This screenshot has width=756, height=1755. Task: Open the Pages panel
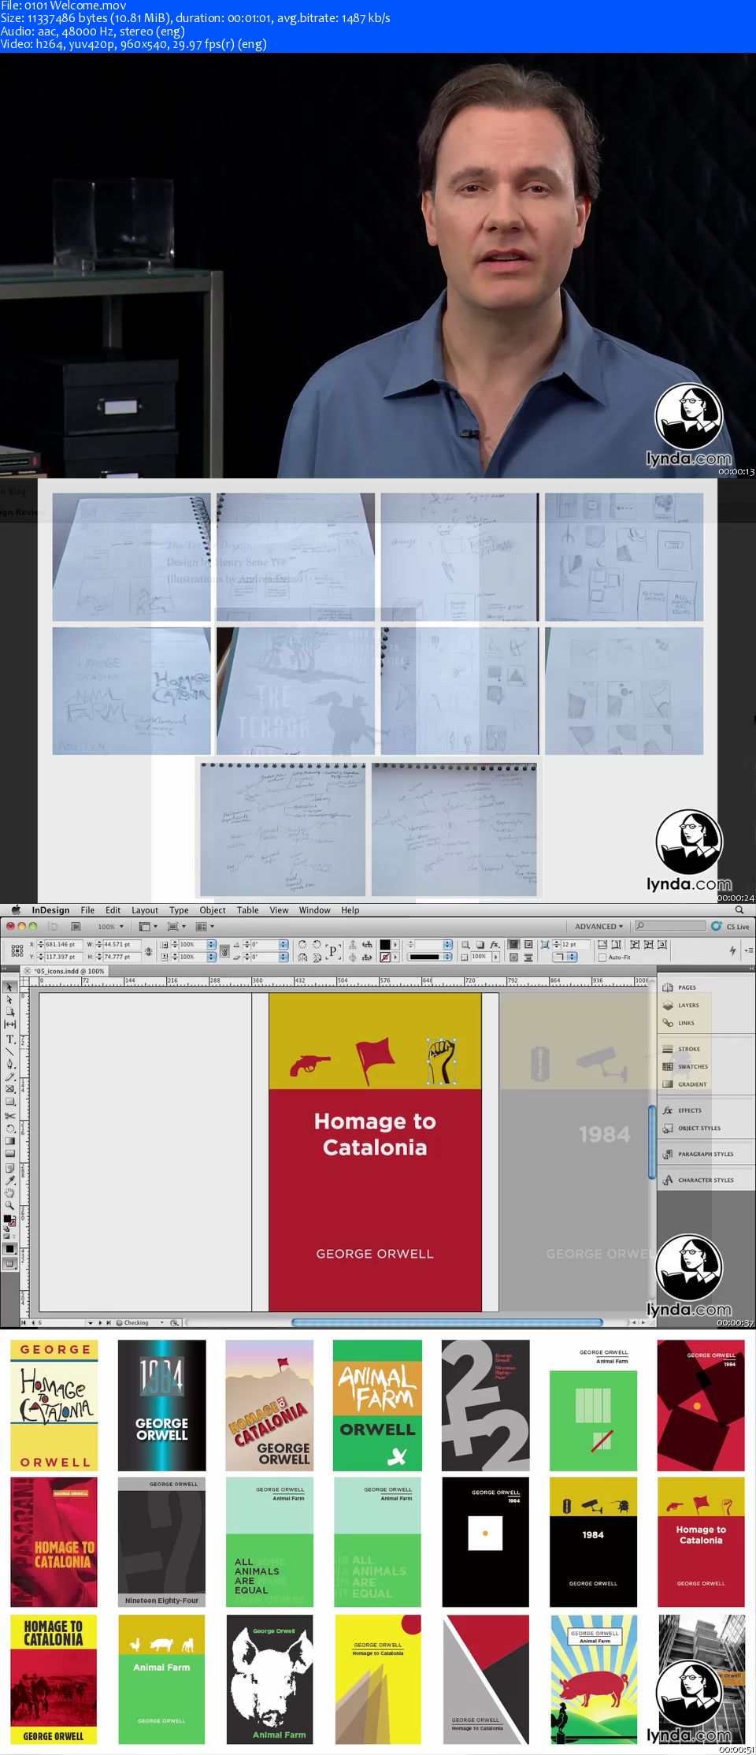(680, 987)
